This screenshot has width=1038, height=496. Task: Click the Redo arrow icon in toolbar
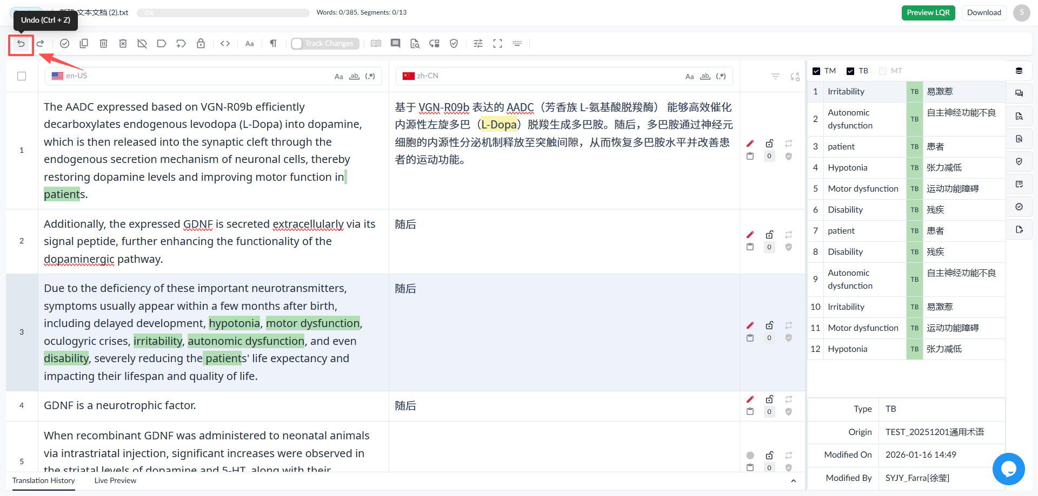[41, 44]
